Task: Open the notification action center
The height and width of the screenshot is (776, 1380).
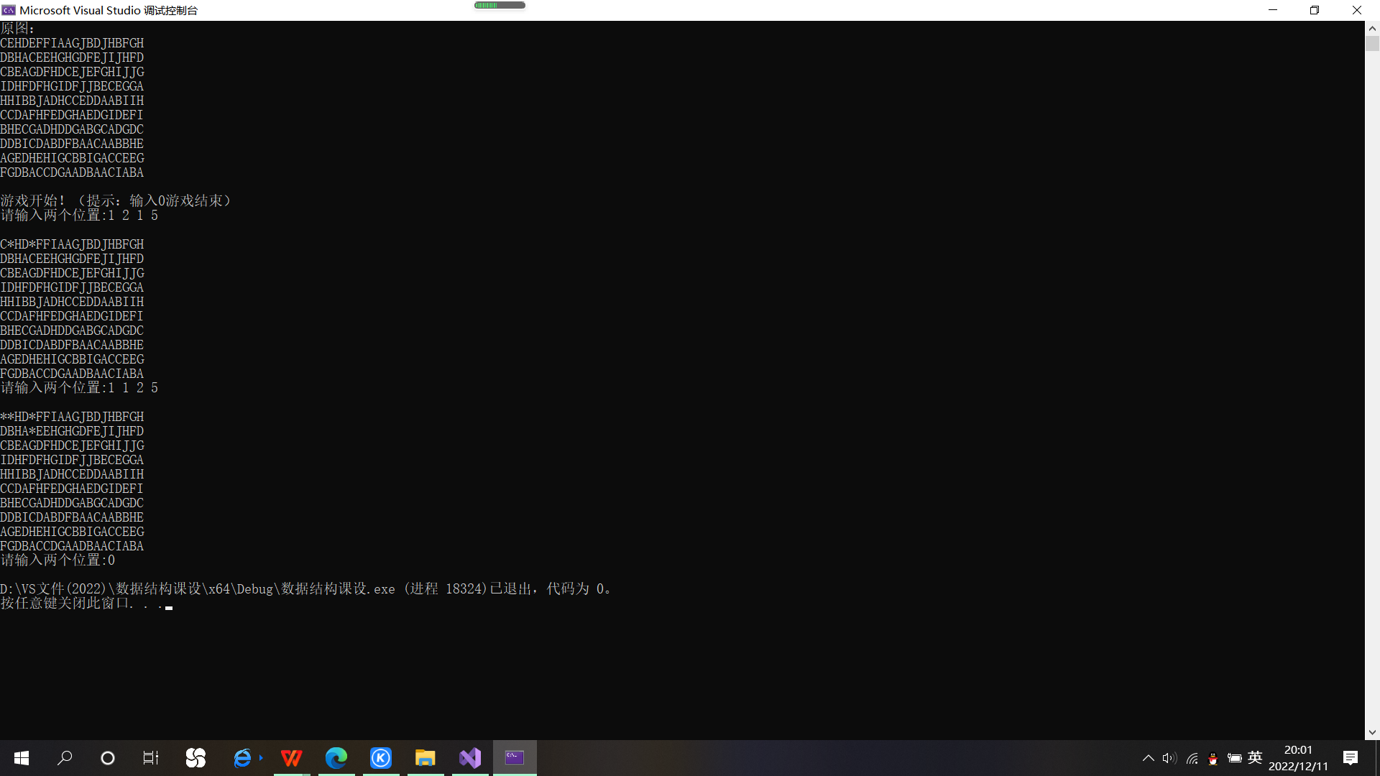Action: [x=1351, y=758]
